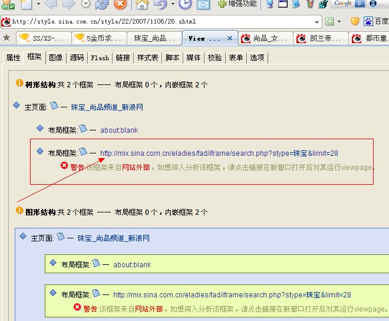The image size is (389, 321).
Task: Open the favorites star beside the tabs
Action: click(x=6, y=38)
